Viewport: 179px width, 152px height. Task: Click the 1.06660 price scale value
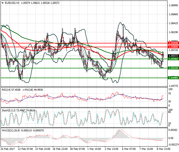coord(173,14)
